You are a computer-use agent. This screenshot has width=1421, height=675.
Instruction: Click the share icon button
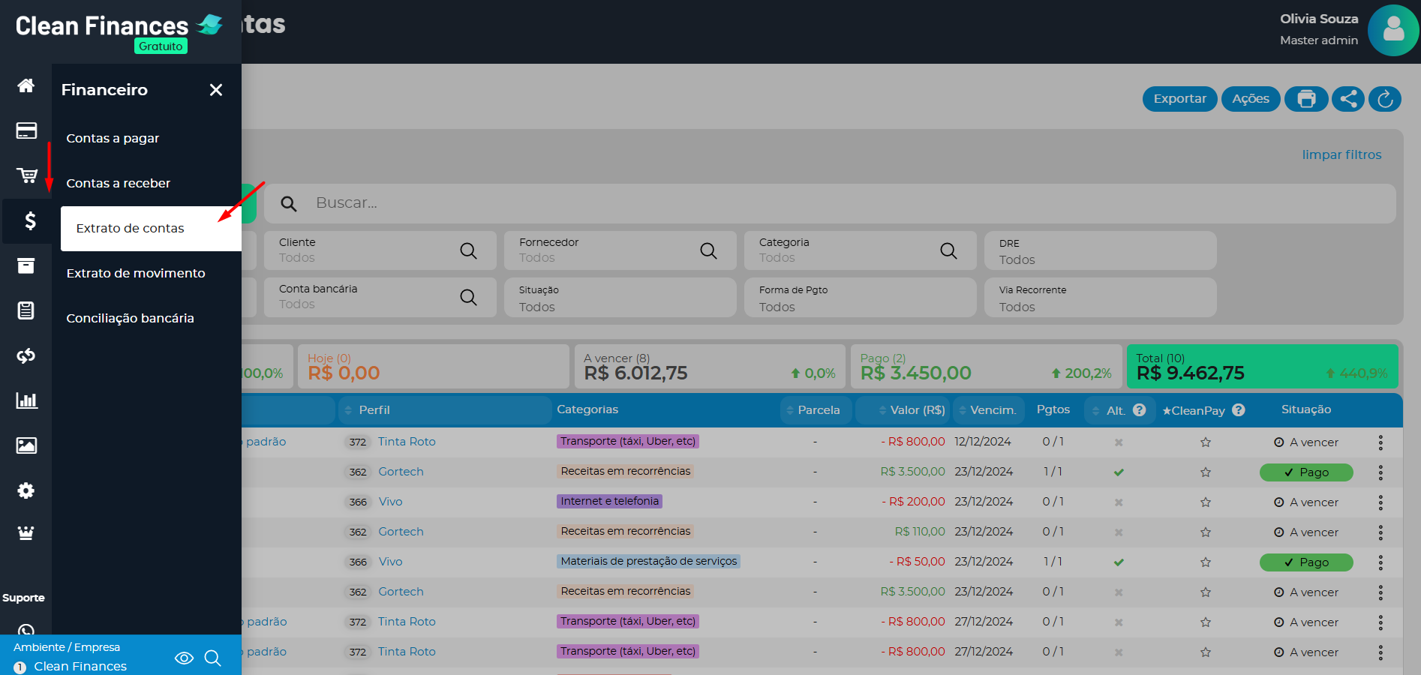(x=1347, y=99)
